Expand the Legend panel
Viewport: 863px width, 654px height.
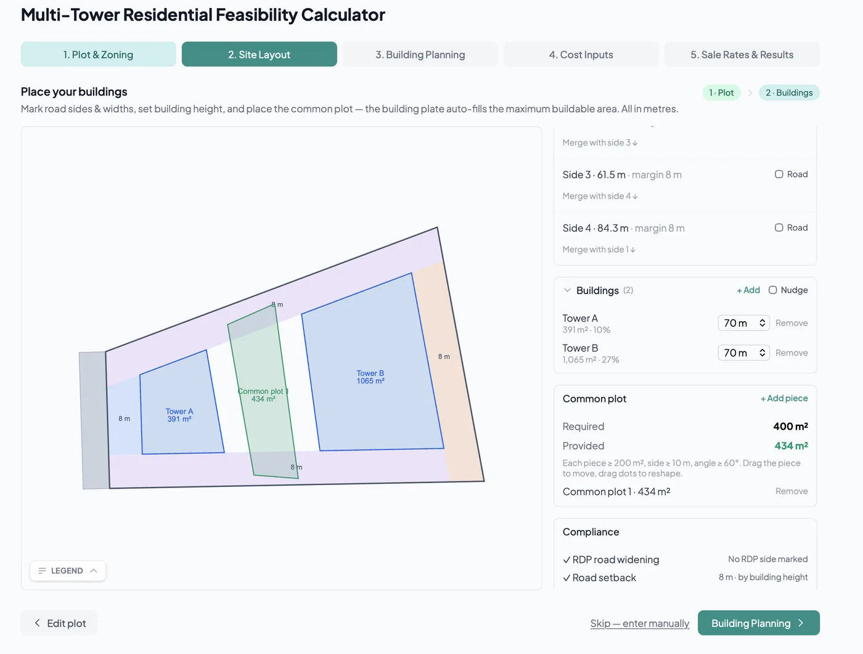(x=68, y=571)
